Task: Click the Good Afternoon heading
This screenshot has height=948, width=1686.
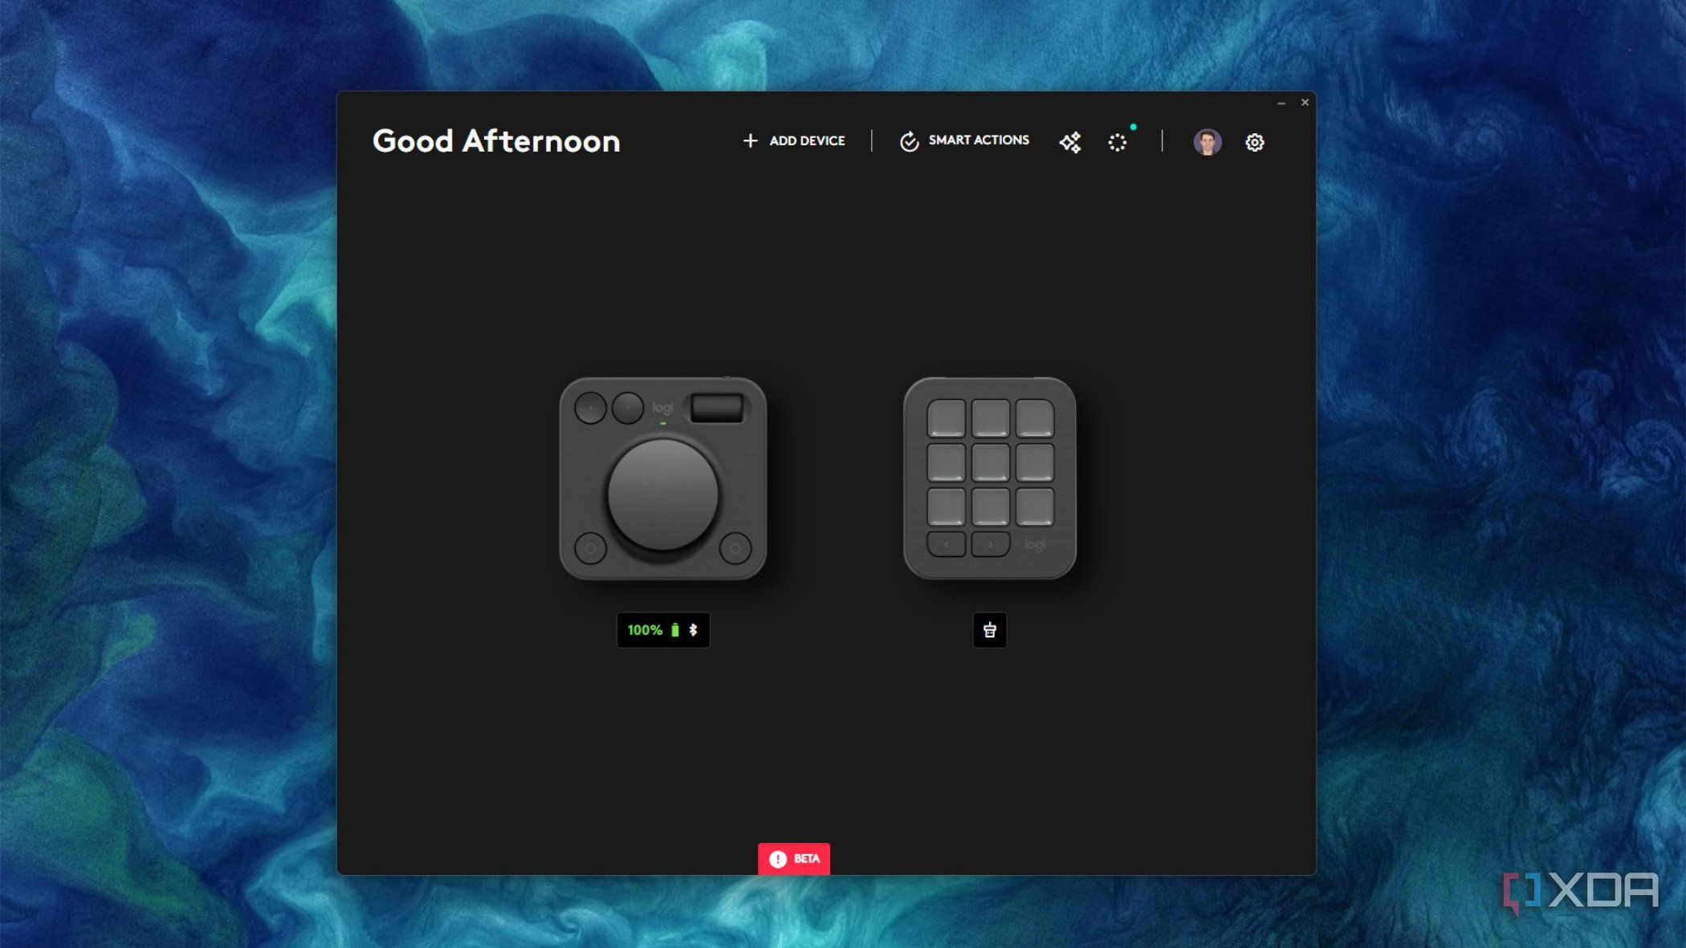Action: [496, 141]
